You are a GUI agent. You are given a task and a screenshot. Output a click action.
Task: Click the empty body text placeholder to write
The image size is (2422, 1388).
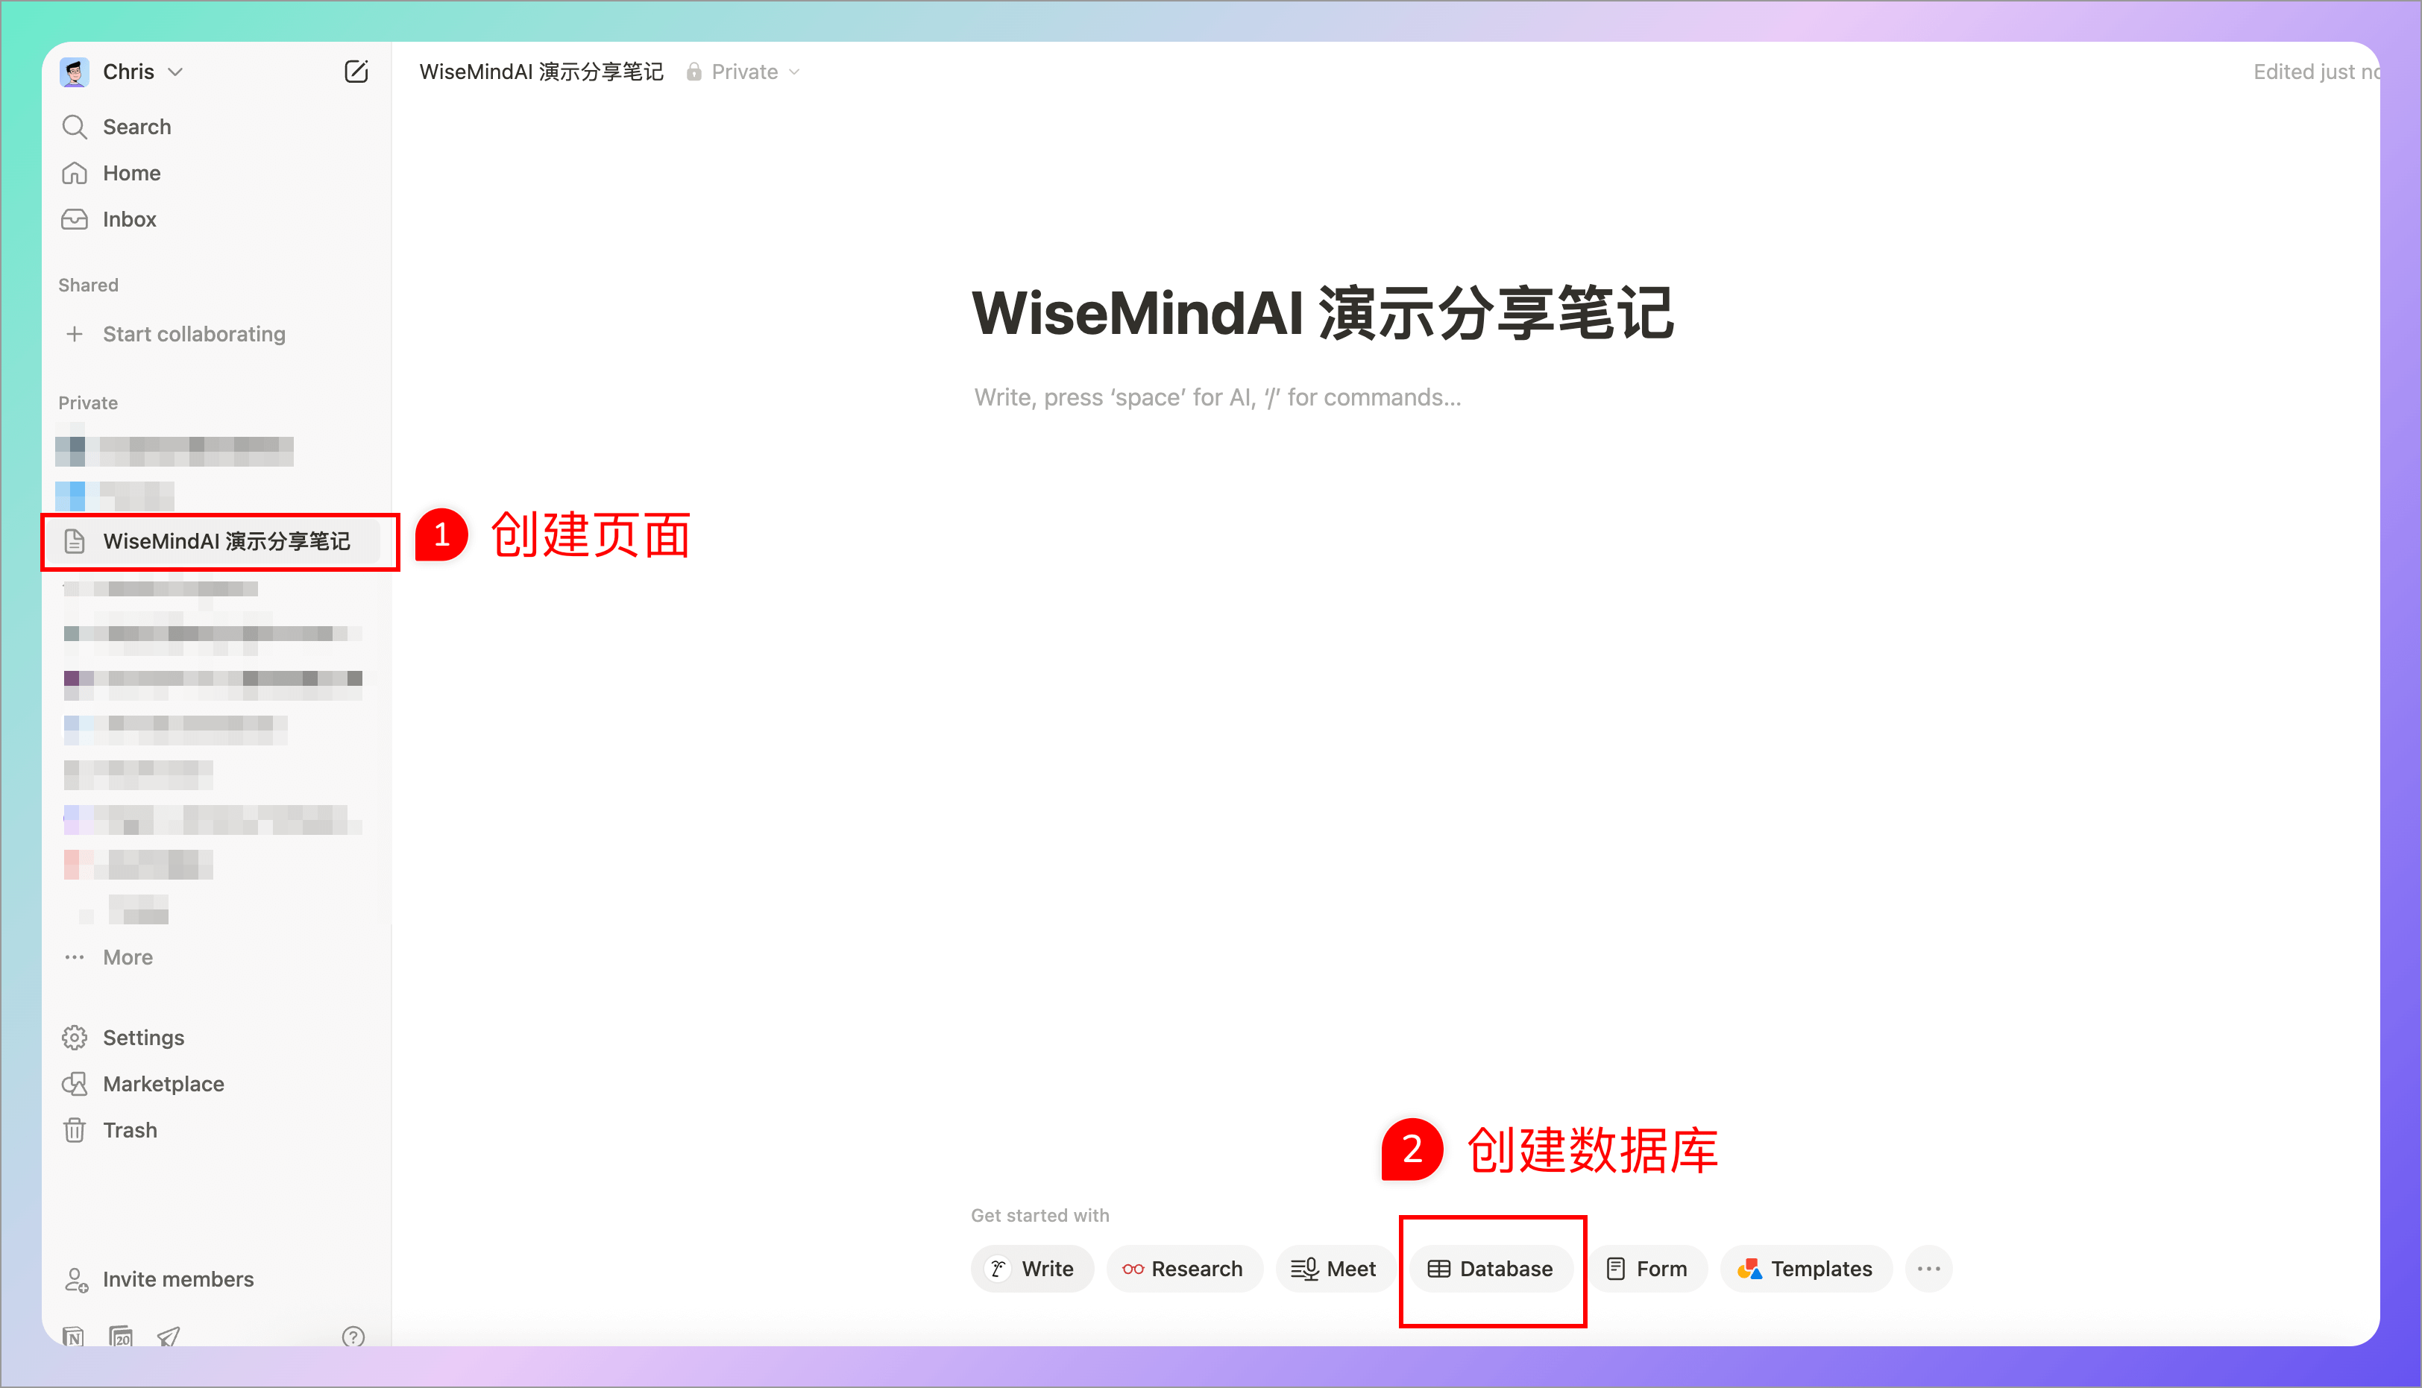coord(1217,397)
